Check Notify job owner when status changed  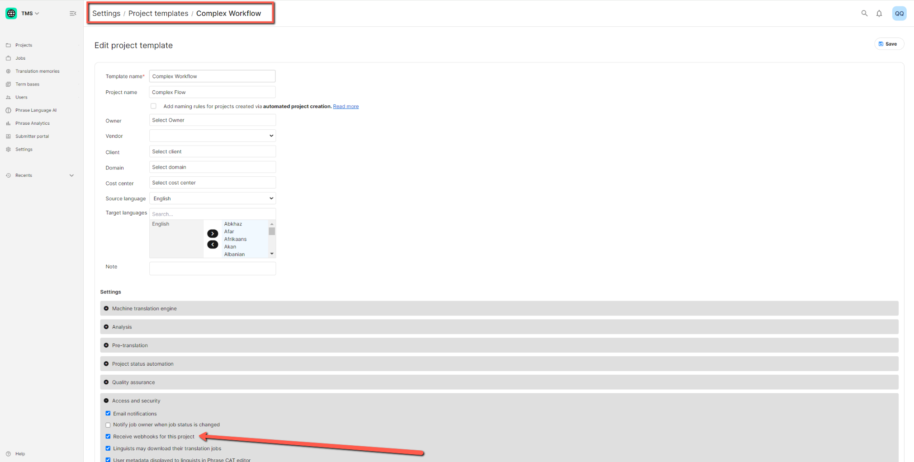click(108, 425)
